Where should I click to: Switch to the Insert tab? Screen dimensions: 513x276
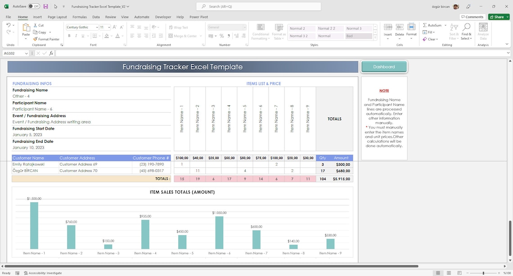point(37,17)
